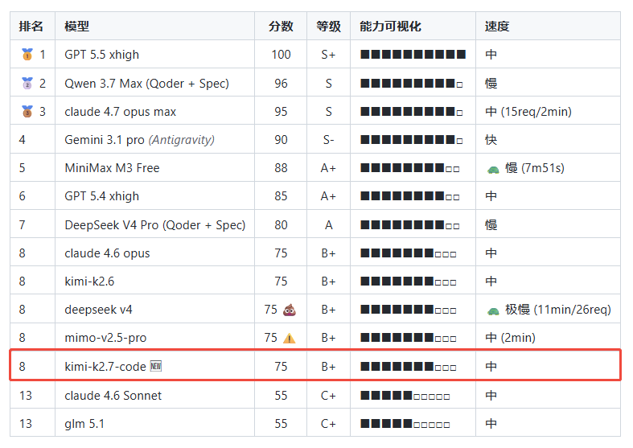Click the NEW badge after kimi-k2.7-code
Viewport: 633px width, 448px height.
(156, 366)
